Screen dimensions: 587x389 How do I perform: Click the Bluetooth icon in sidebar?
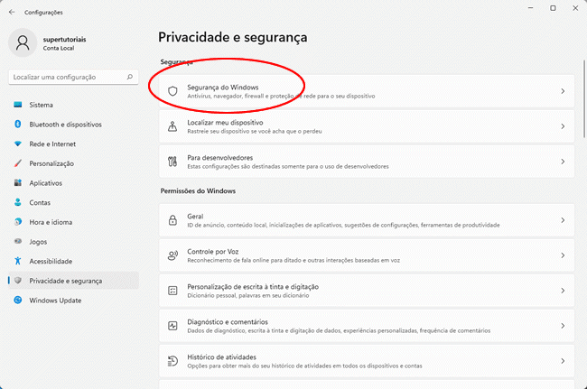point(17,125)
